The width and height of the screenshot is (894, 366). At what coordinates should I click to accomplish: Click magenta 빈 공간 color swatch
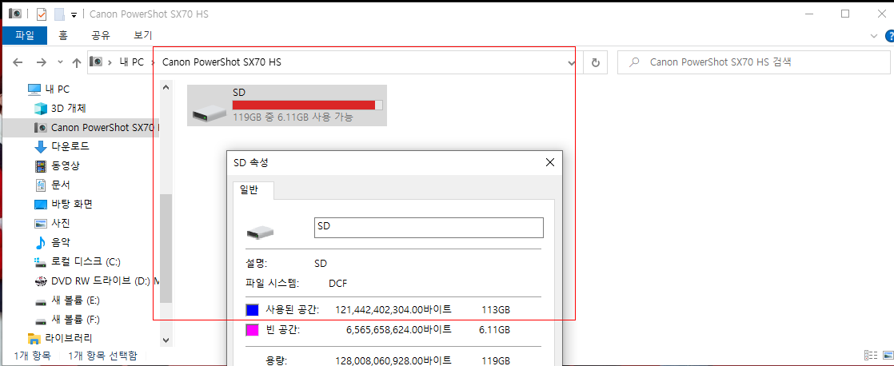point(252,329)
